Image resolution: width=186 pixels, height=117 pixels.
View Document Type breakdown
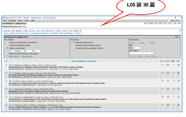(x=23, y=33)
